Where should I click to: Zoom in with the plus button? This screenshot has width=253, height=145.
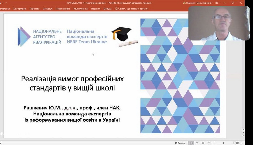pyautogui.click(x=234, y=143)
